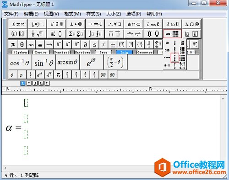
Task: Insert the element-of symbol
Action: pyautogui.click(x=40, y=45)
